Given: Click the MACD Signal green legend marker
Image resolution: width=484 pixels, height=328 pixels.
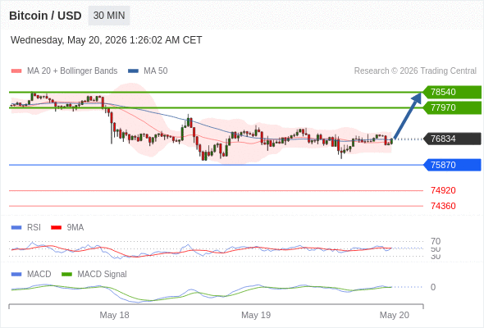Looking at the screenshot, I should point(66,275).
